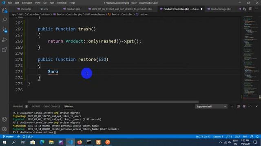This screenshot has width=261, height=146.
Task: Open the Search view in activity bar
Action: coord(4,20)
